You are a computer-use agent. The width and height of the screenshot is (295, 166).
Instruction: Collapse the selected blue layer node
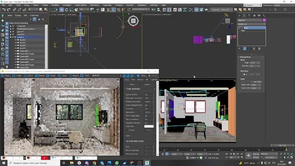tap(11, 37)
